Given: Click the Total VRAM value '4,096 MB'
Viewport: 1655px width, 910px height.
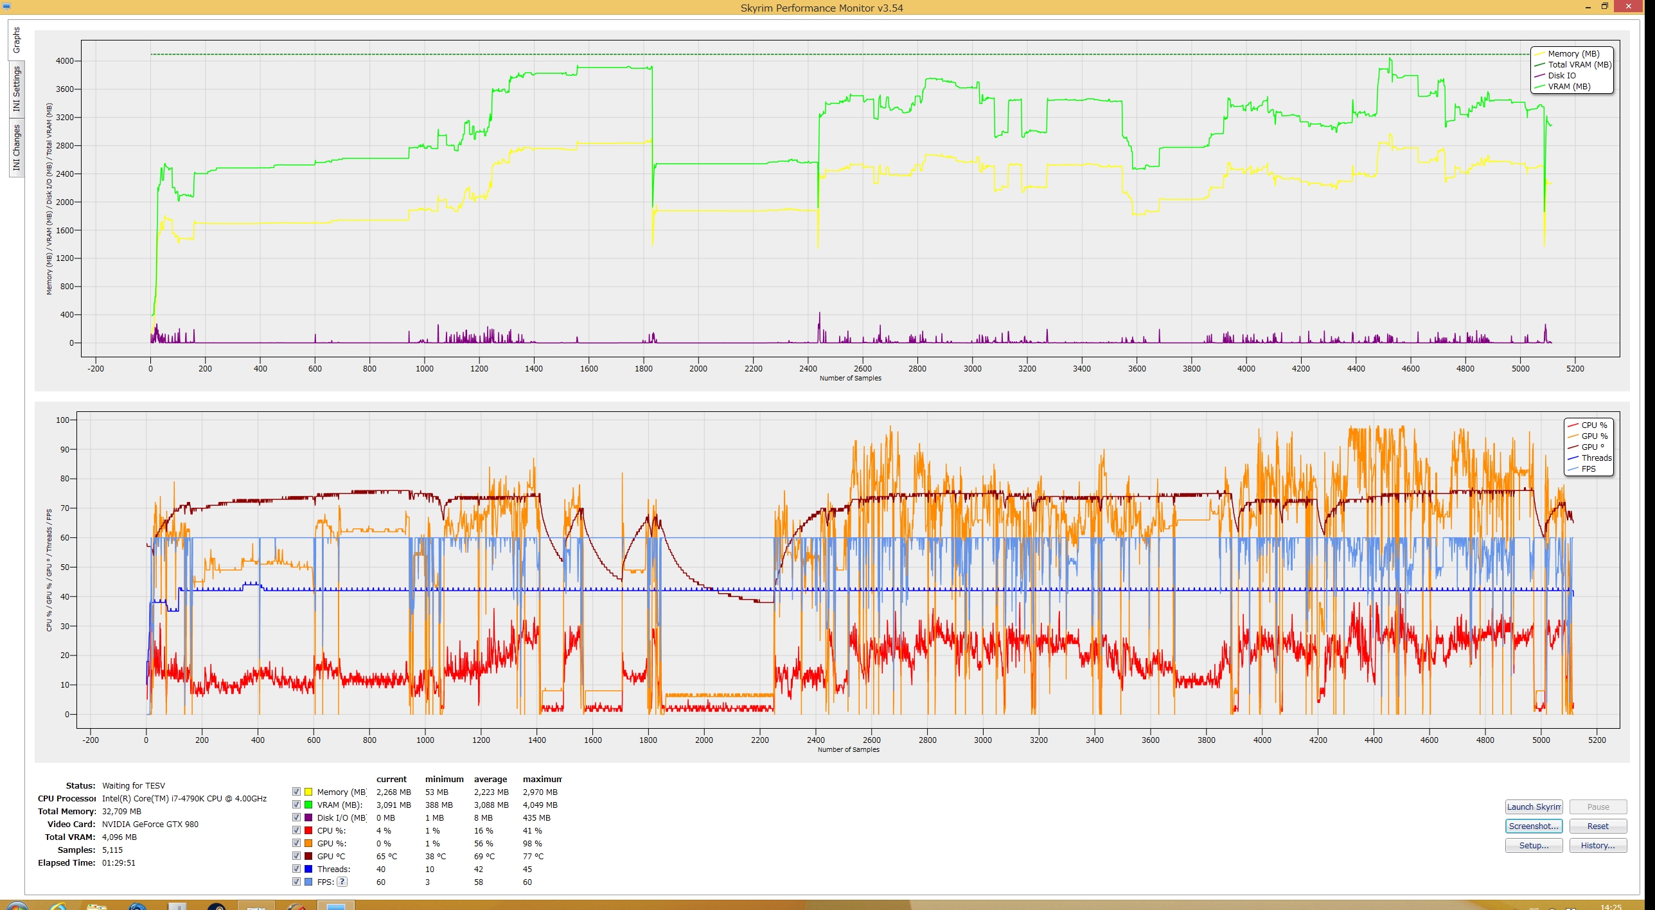Looking at the screenshot, I should pyautogui.click(x=119, y=837).
